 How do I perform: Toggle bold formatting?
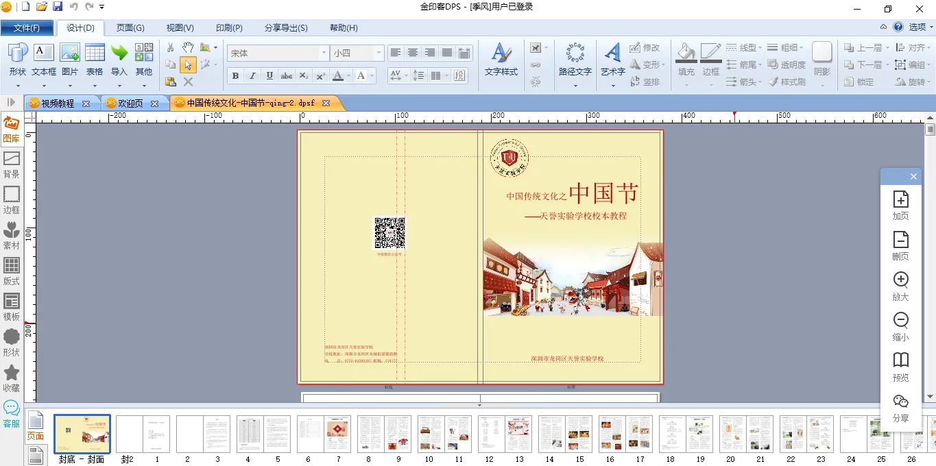pos(235,76)
